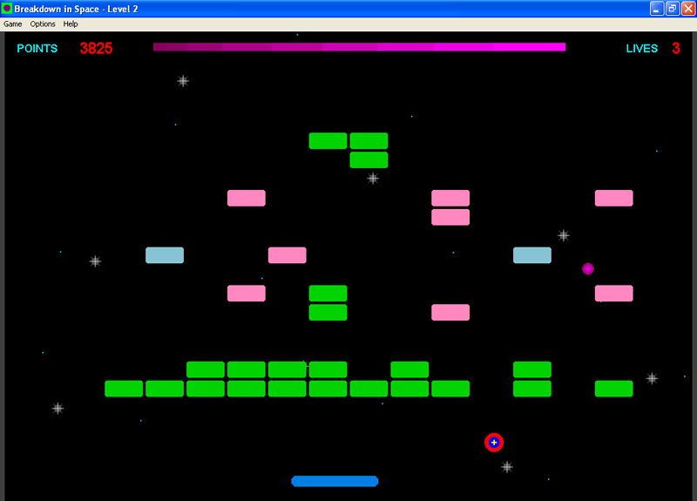The width and height of the screenshot is (697, 501).
Task: Open the Game menu
Action: (12, 24)
